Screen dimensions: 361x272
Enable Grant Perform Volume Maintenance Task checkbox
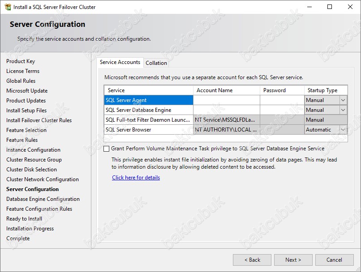106,149
